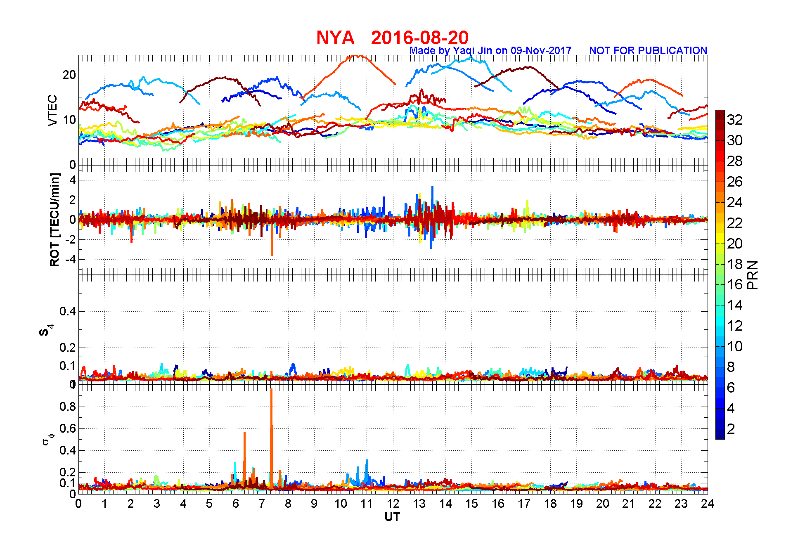Screen dimensions: 786x549
Task: Select the tallest orange sigma-phi spike
Action: click(271, 438)
